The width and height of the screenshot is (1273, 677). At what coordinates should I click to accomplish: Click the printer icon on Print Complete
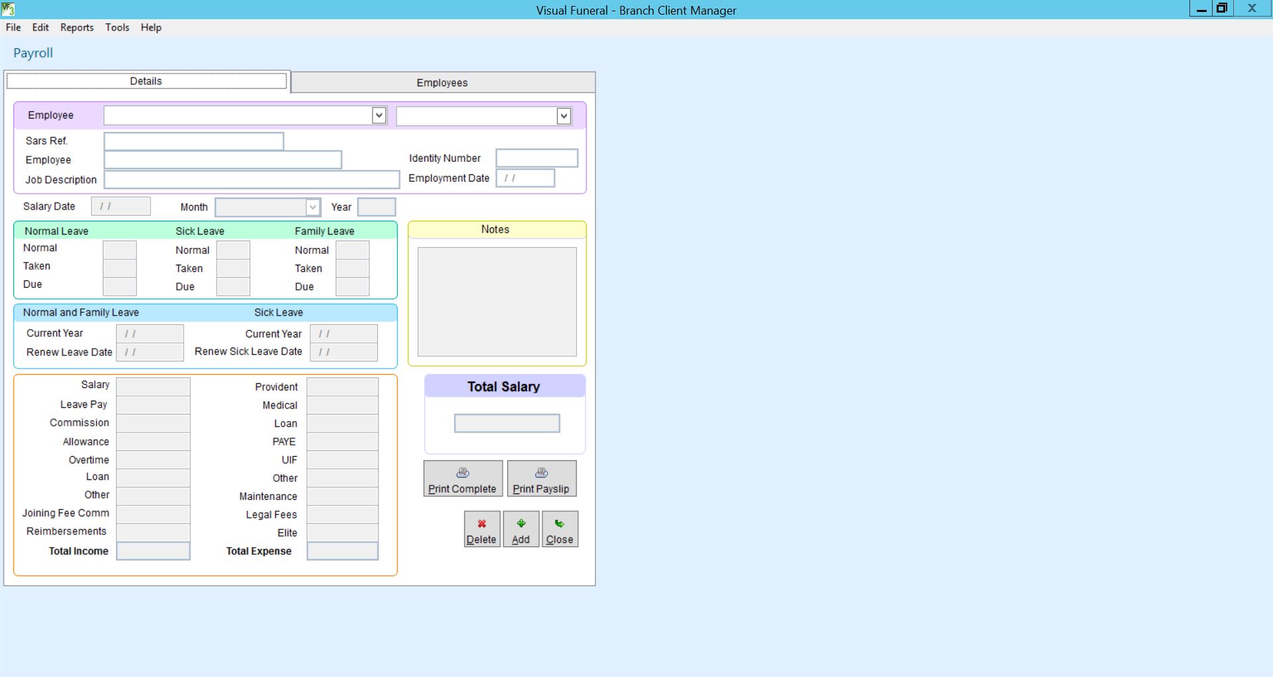coord(461,472)
